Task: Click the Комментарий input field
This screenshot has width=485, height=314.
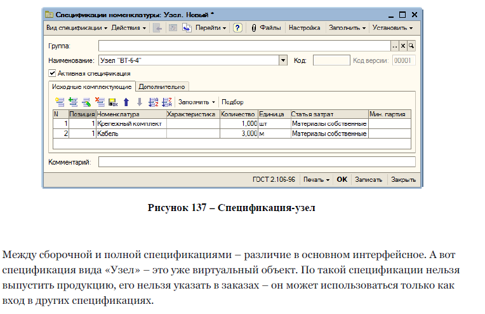Action: click(256, 162)
